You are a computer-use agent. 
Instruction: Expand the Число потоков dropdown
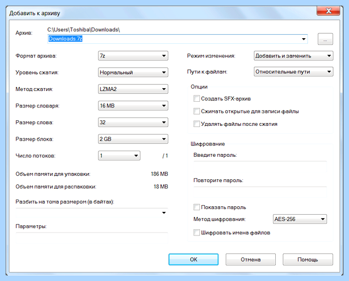point(119,156)
